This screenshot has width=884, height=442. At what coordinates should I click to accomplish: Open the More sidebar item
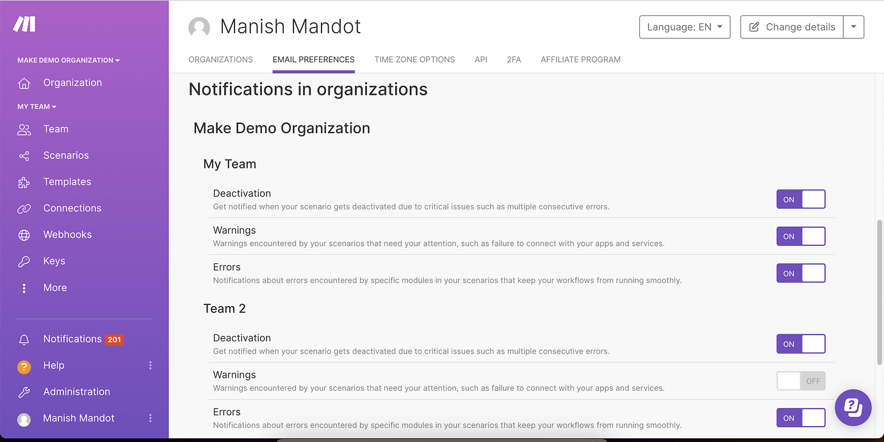(54, 288)
